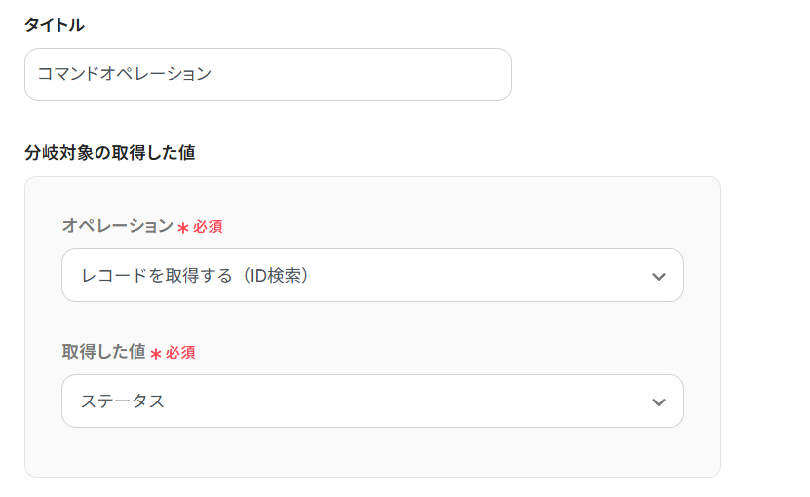Click the タイトル label

54,25
